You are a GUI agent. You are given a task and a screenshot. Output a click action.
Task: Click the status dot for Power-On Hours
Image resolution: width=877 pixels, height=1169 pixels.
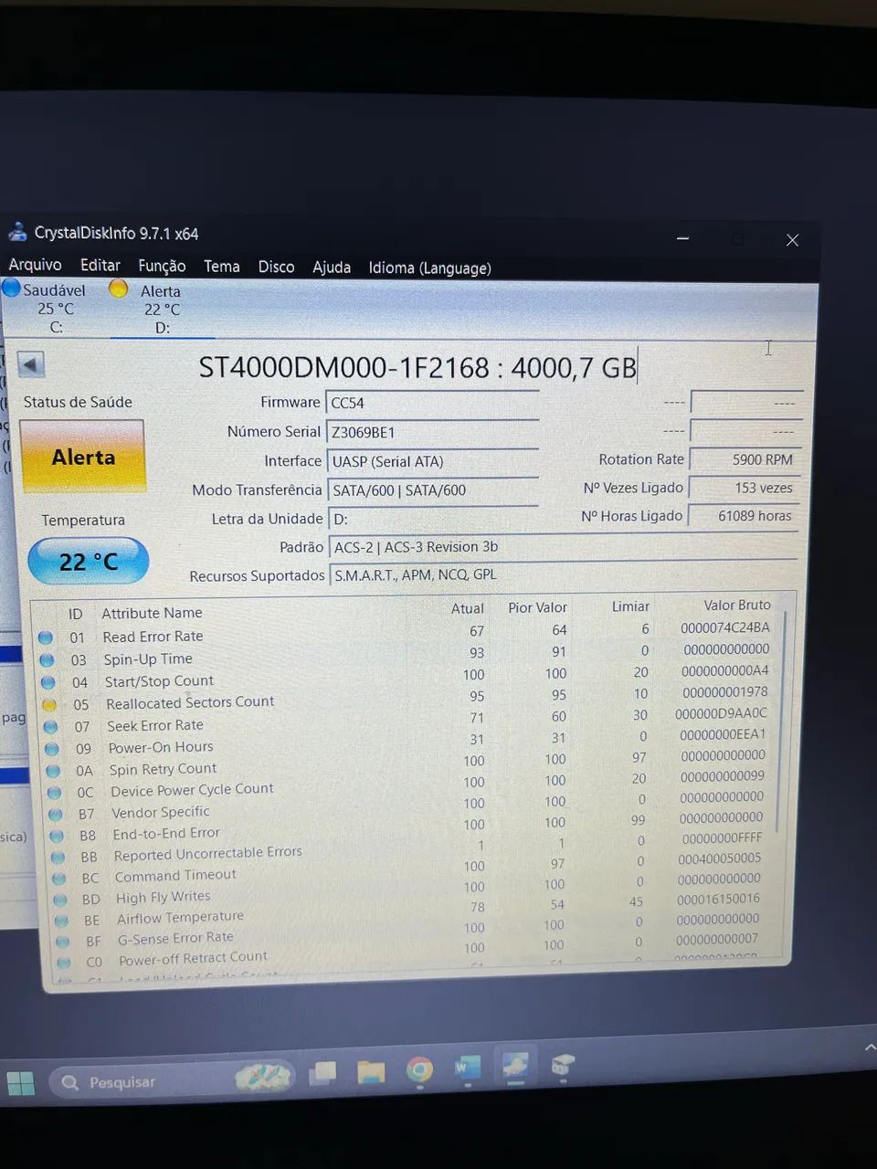pyautogui.click(x=51, y=749)
